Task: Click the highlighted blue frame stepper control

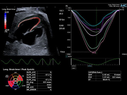Action: point(90,66)
